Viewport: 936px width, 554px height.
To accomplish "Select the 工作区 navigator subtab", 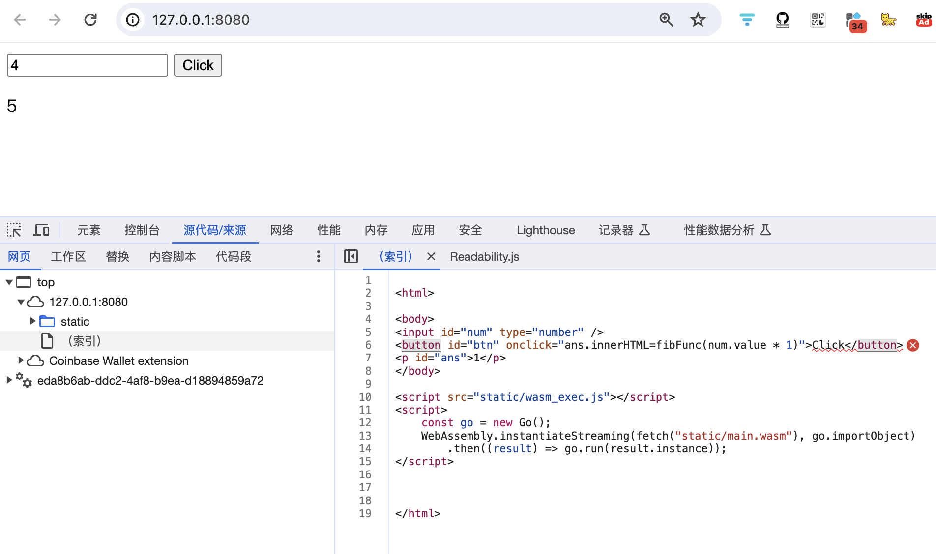I will [x=68, y=256].
